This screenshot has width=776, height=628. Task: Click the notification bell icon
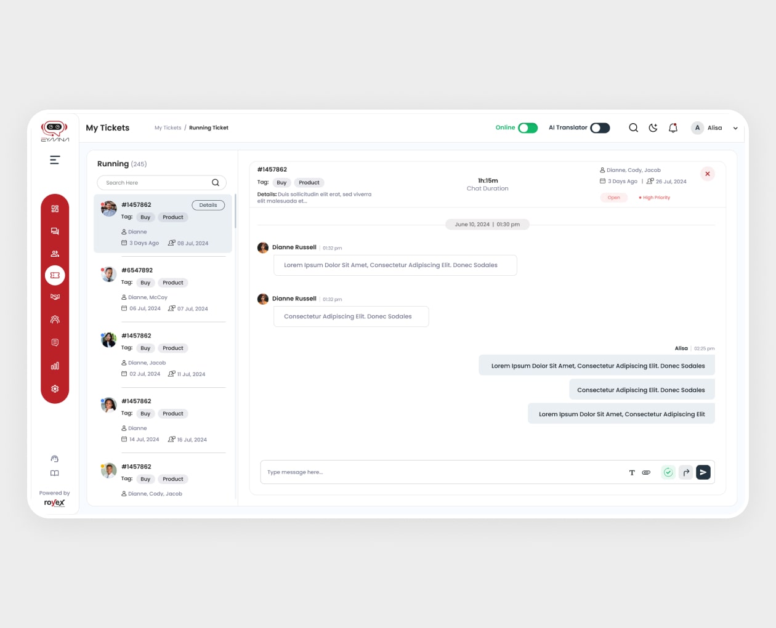(x=673, y=128)
